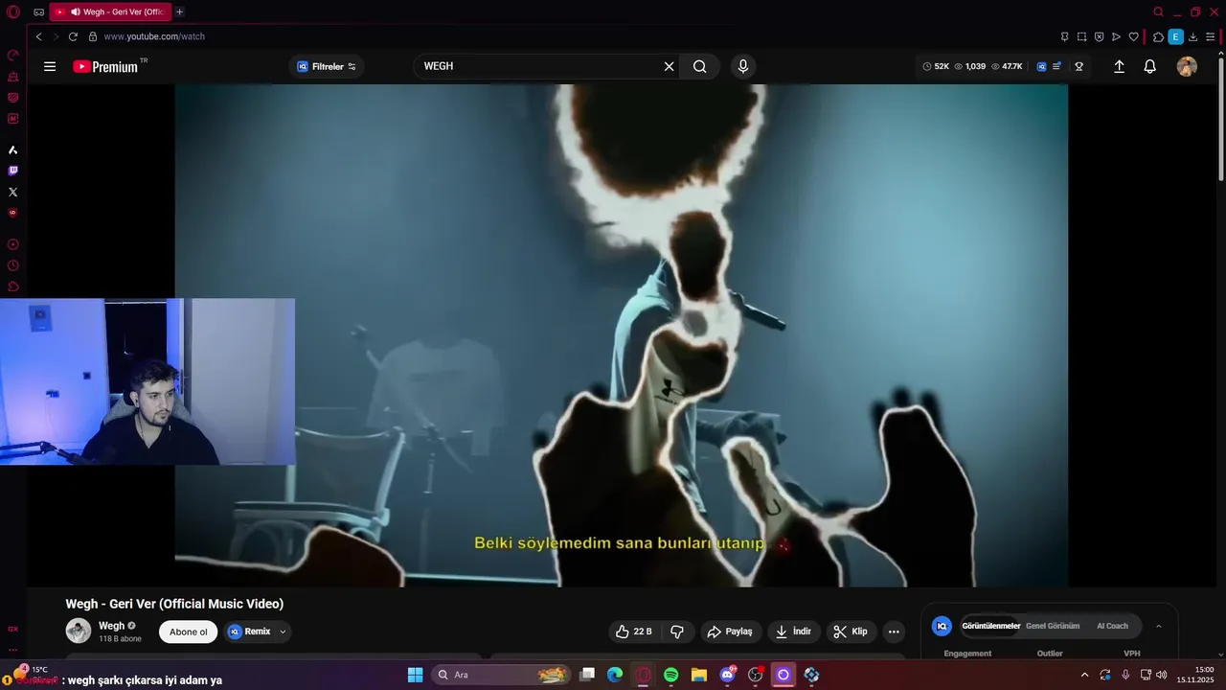This screenshot has height=690, width=1226.
Task: Click the address bar URL
Action: coord(154,36)
